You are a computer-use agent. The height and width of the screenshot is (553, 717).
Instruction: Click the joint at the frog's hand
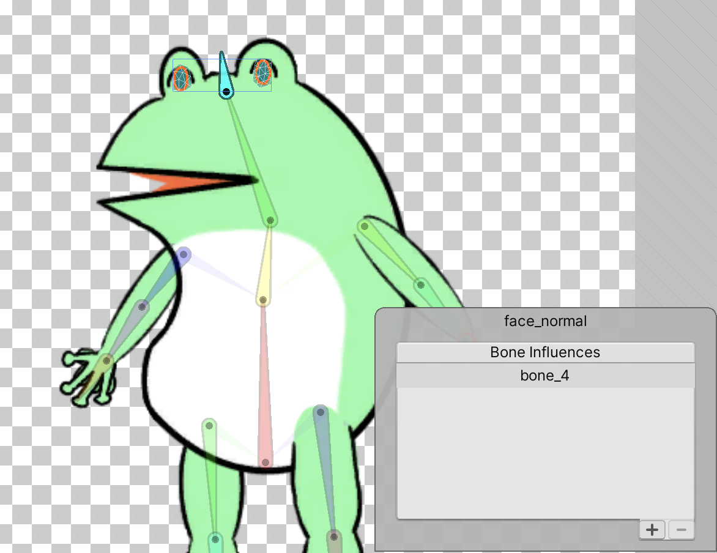[x=106, y=361]
